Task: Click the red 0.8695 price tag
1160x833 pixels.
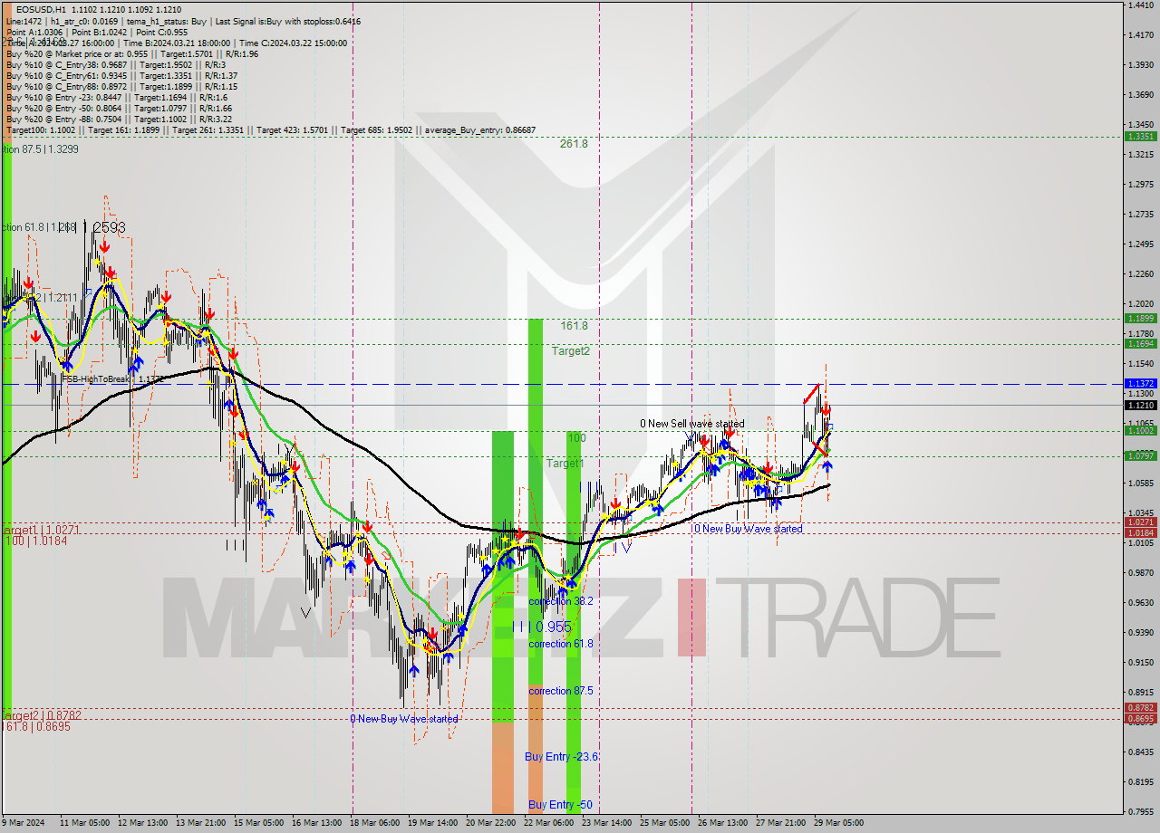Action: [1139, 719]
